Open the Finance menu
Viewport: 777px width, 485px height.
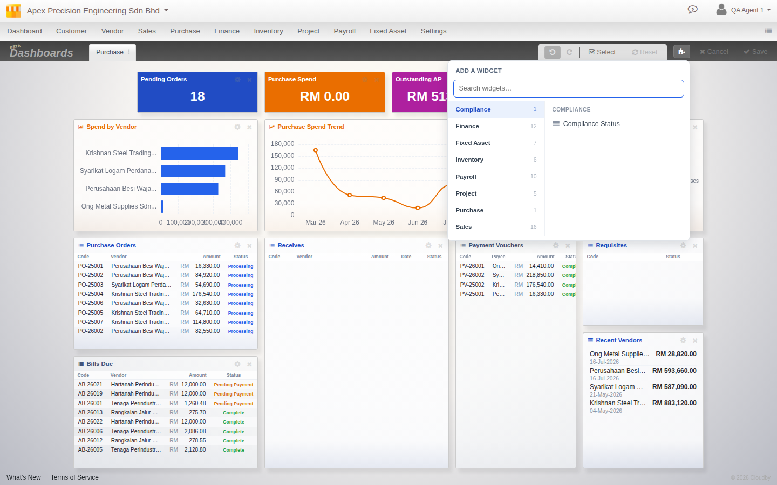tap(227, 31)
